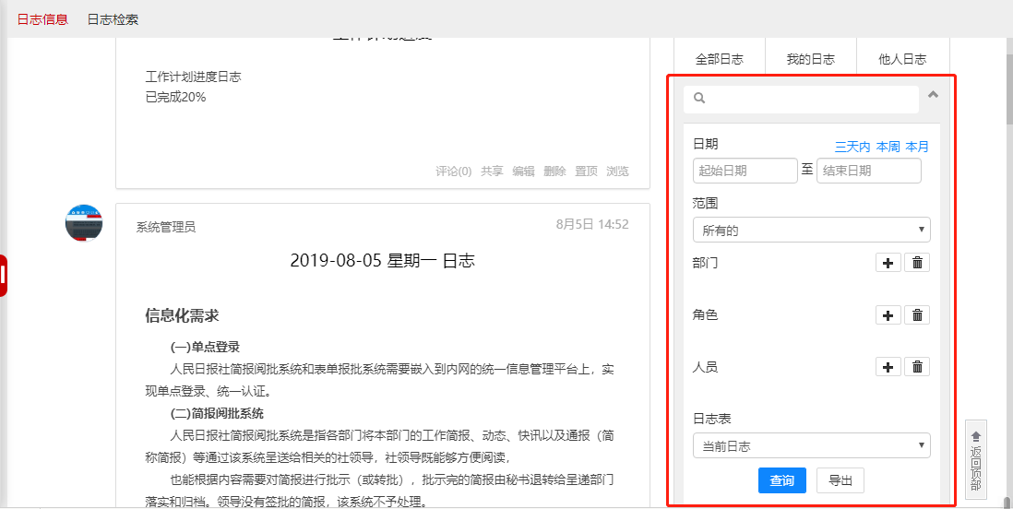The height and width of the screenshot is (509, 1013).
Task: Click the add role plus icon
Action: [888, 315]
